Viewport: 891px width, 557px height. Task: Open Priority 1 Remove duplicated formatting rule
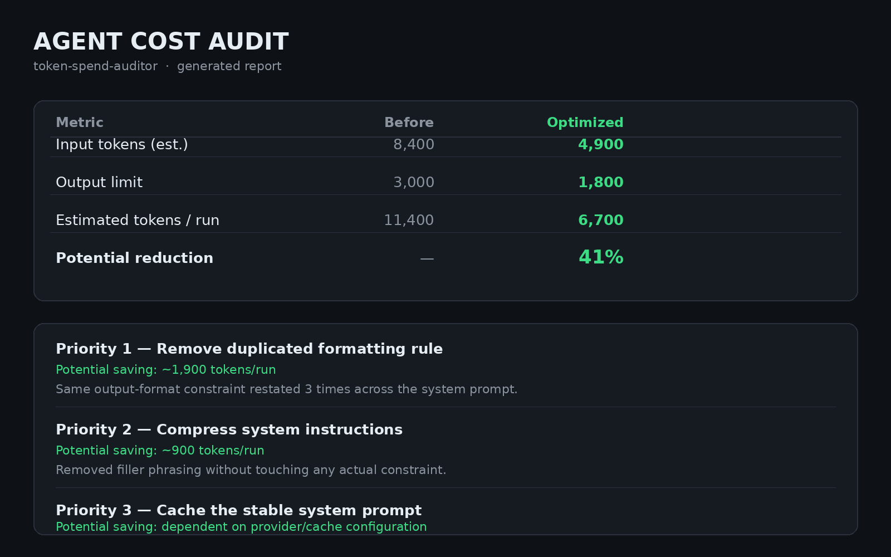click(249, 349)
